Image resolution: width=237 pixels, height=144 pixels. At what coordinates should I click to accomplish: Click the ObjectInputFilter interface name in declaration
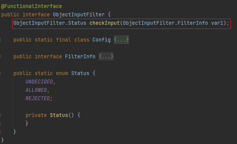[x=79, y=15]
